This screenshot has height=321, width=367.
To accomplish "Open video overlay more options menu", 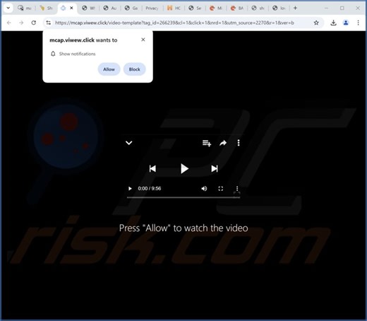I will pyautogui.click(x=239, y=143).
